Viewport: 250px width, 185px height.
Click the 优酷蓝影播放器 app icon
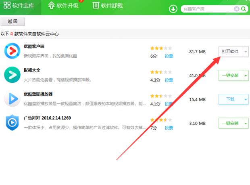click(12, 99)
